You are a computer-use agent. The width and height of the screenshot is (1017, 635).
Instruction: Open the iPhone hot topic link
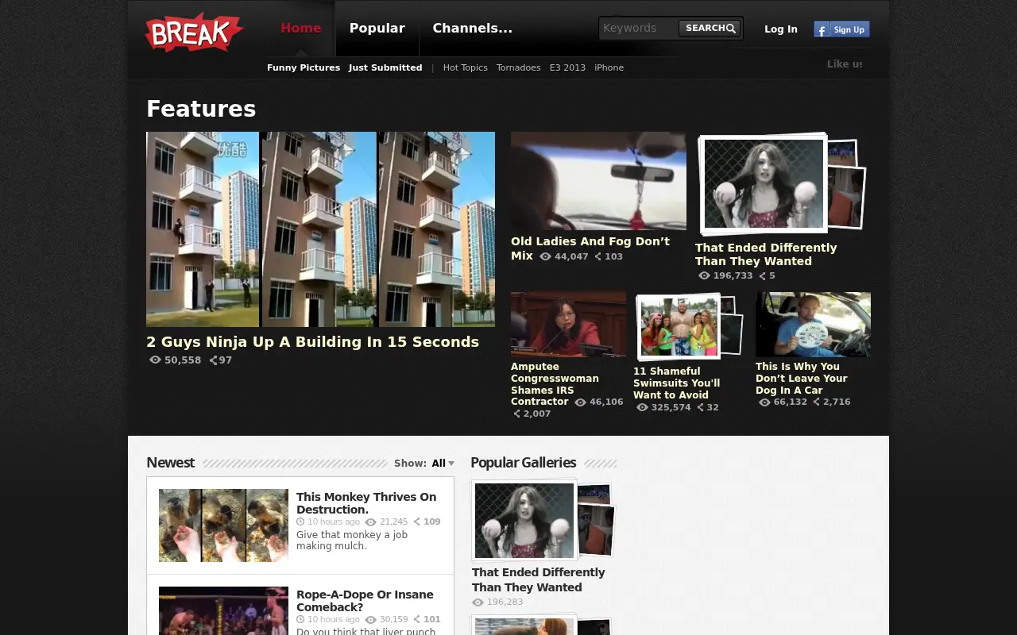(x=609, y=67)
